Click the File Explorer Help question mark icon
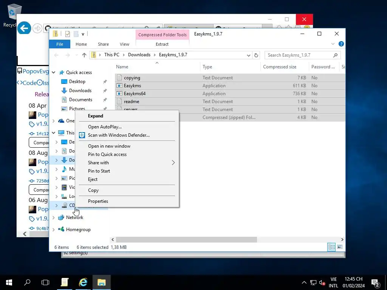Screen dimensions: 387x290 [x=341, y=44]
